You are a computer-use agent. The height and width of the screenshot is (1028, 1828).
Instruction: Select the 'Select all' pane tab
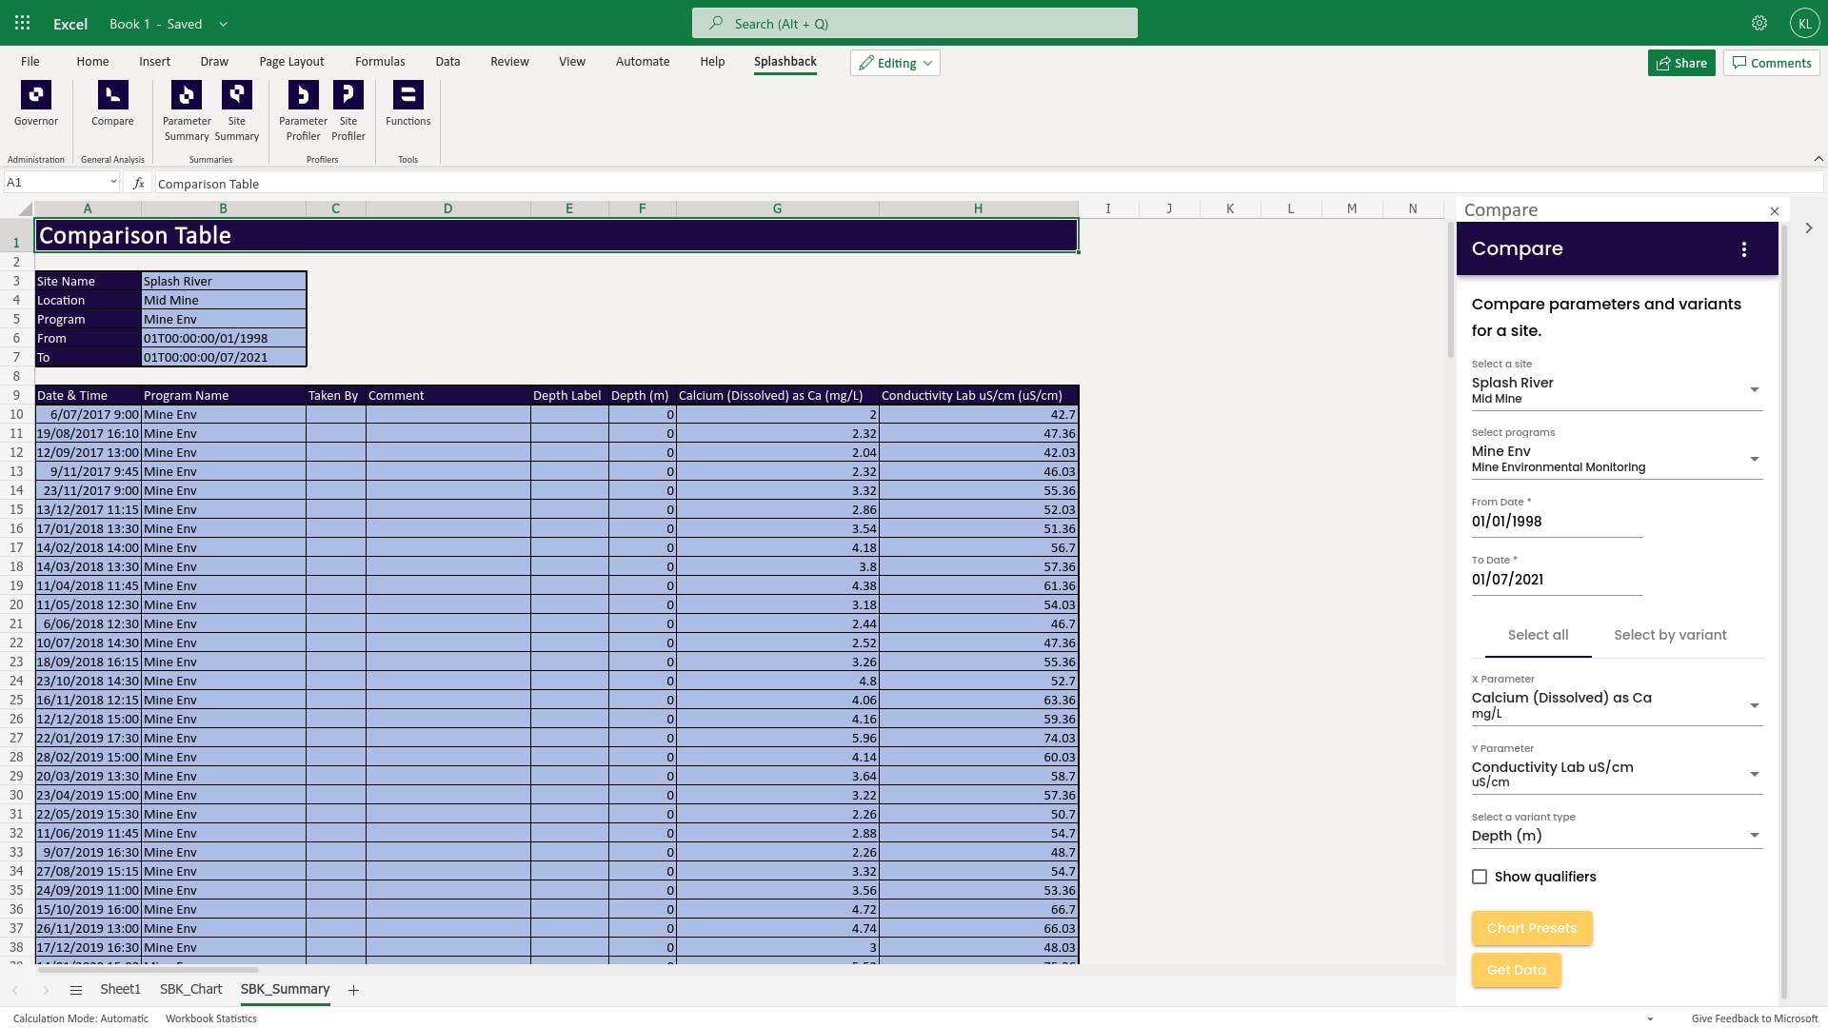1538,635
